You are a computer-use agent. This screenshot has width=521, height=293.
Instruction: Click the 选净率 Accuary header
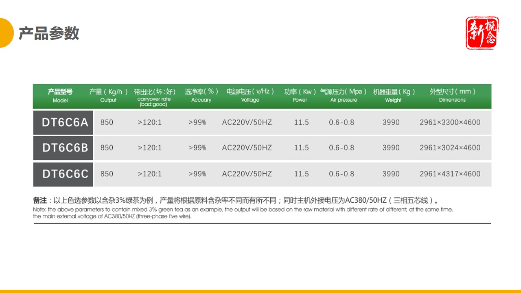[201, 96]
